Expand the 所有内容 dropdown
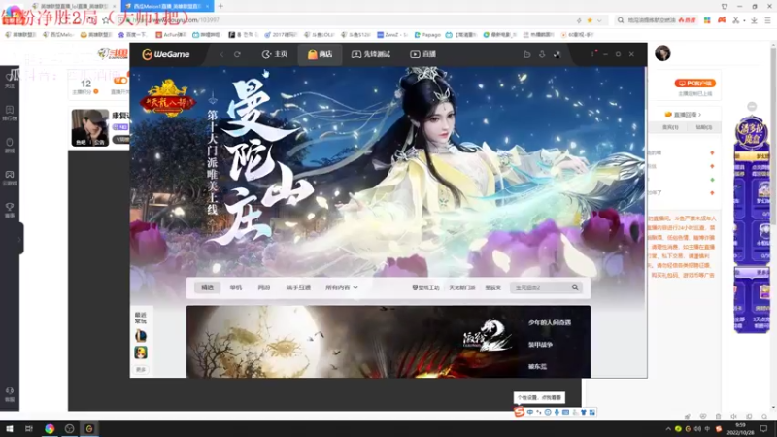This screenshot has width=777, height=437. [342, 287]
